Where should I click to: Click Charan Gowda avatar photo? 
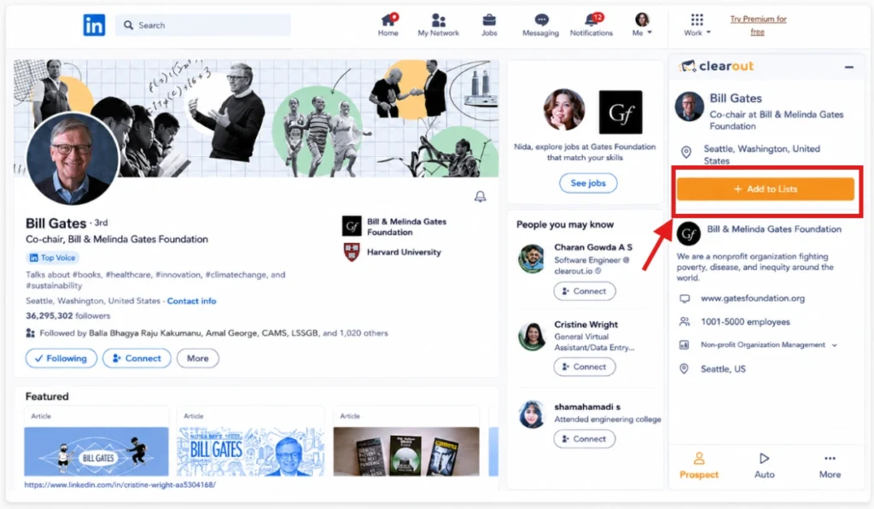[x=531, y=258]
